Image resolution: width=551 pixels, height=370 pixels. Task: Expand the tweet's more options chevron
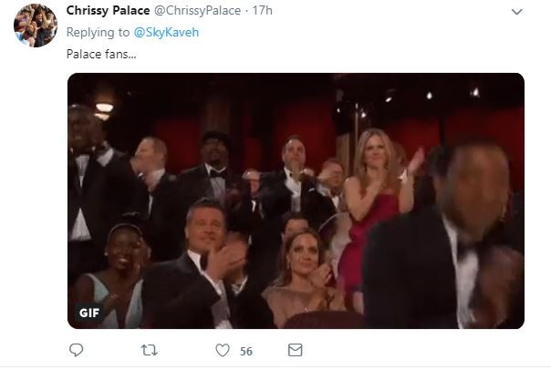click(x=517, y=12)
